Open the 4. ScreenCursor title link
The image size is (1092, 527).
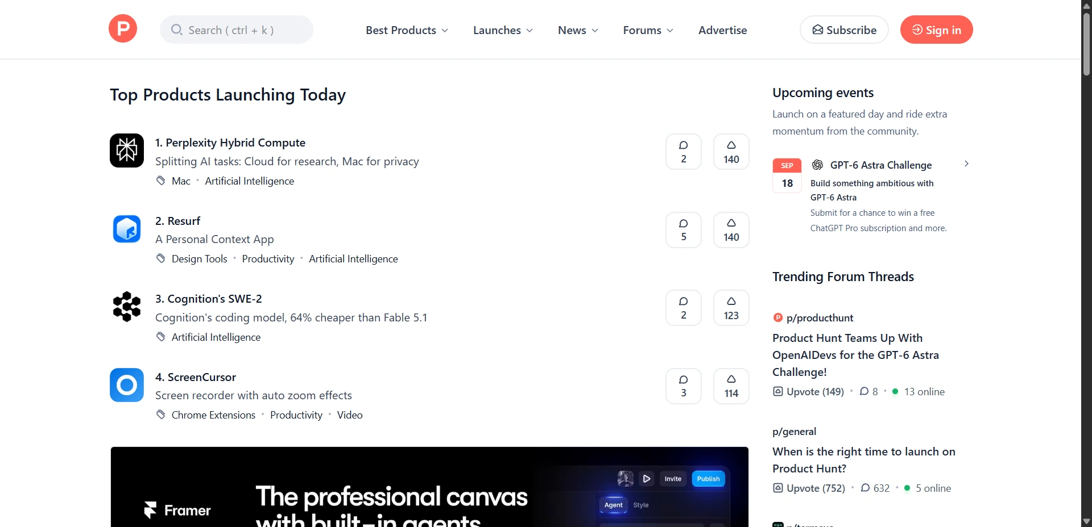pyautogui.click(x=196, y=377)
